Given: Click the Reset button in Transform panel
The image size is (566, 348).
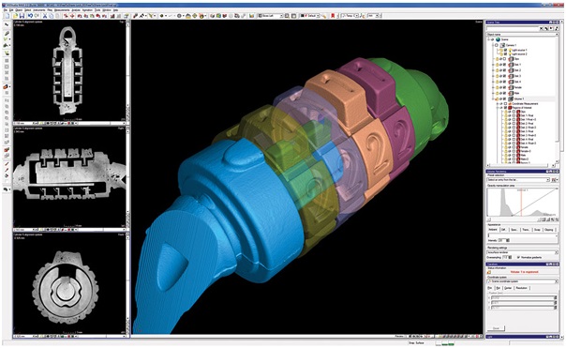Looking at the screenshot, I should click(x=496, y=328).
